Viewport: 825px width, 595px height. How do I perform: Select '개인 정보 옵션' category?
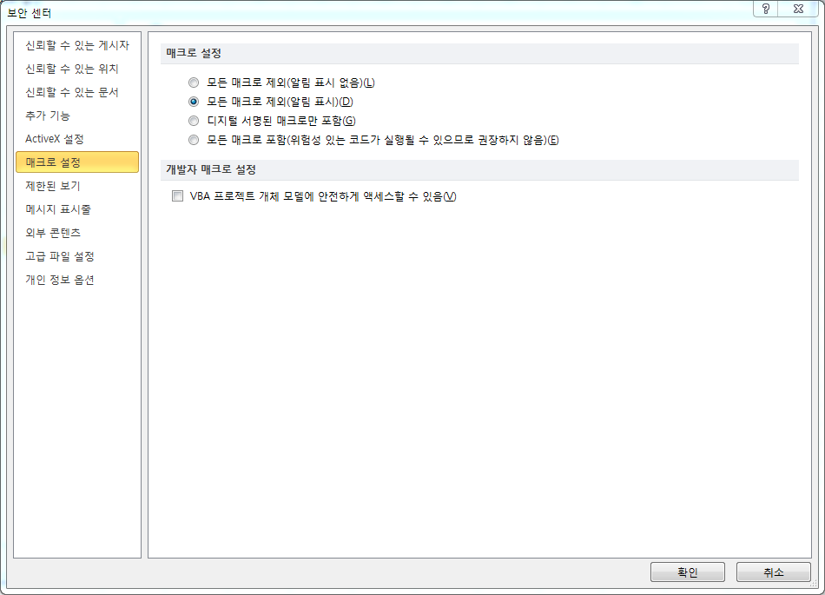tap(77, 280)
